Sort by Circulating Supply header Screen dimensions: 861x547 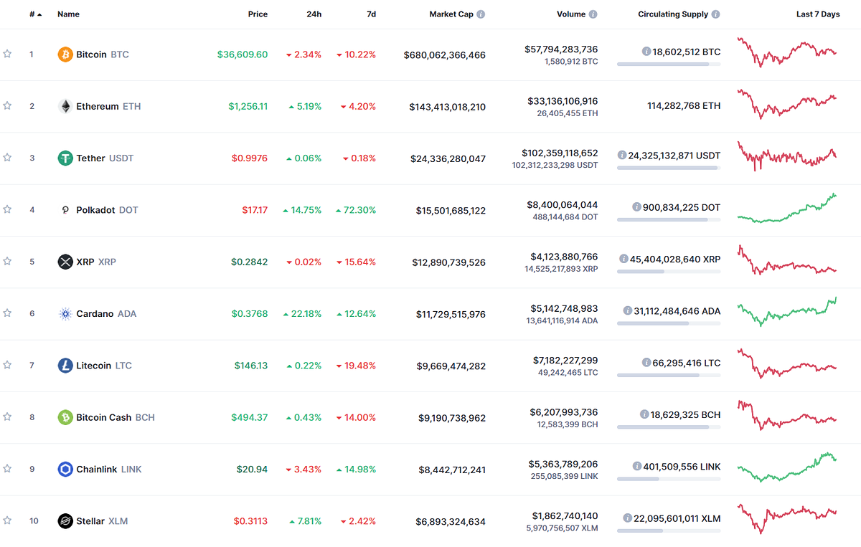(673, 14)
